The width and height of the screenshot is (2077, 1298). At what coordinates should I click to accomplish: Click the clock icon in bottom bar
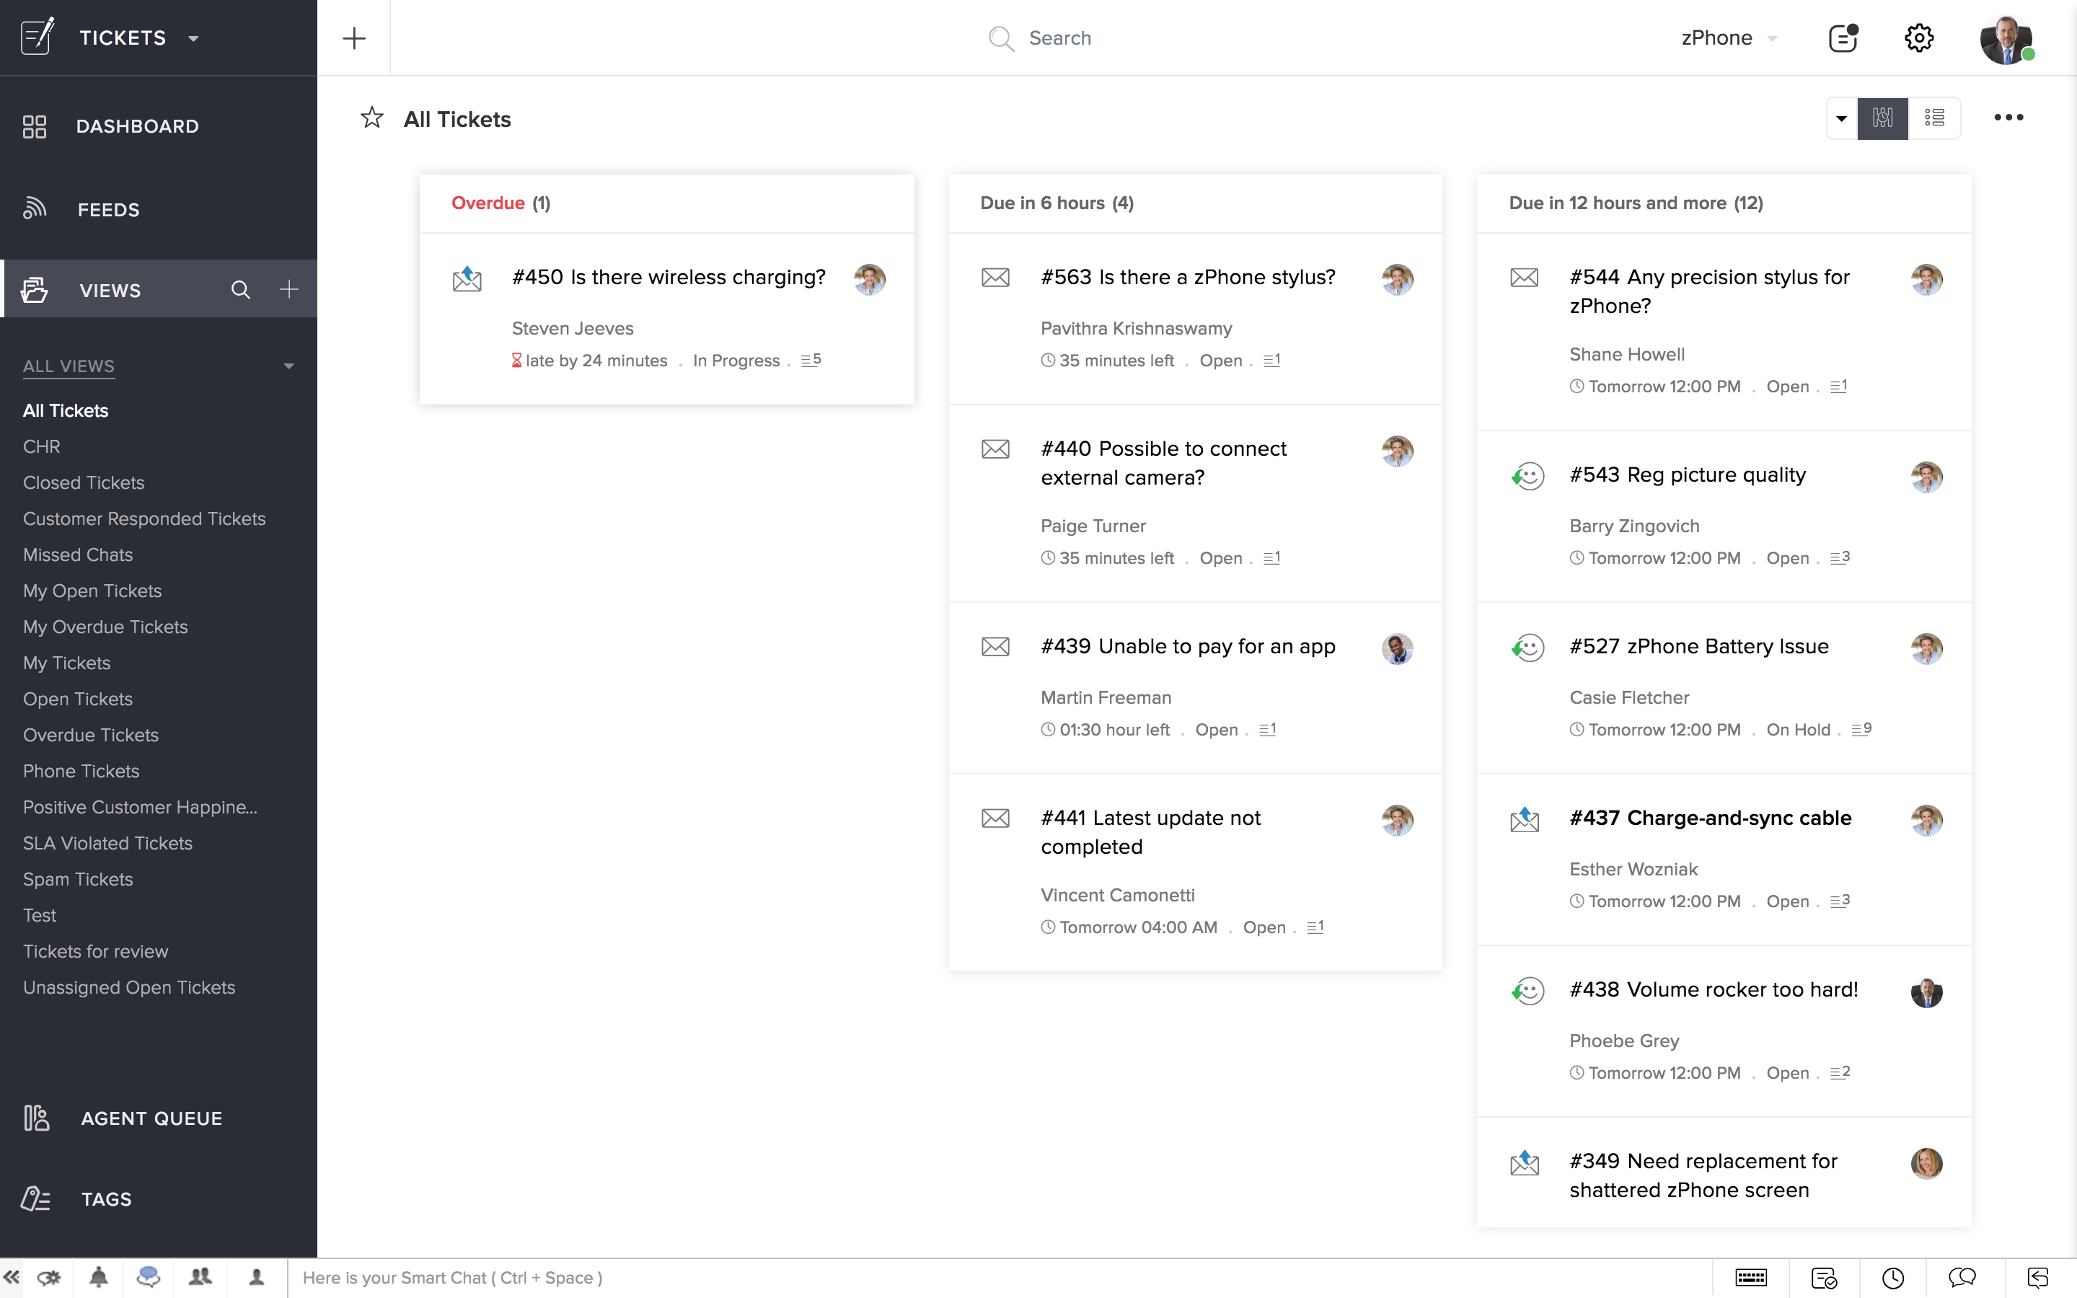coord(1892,1277)
